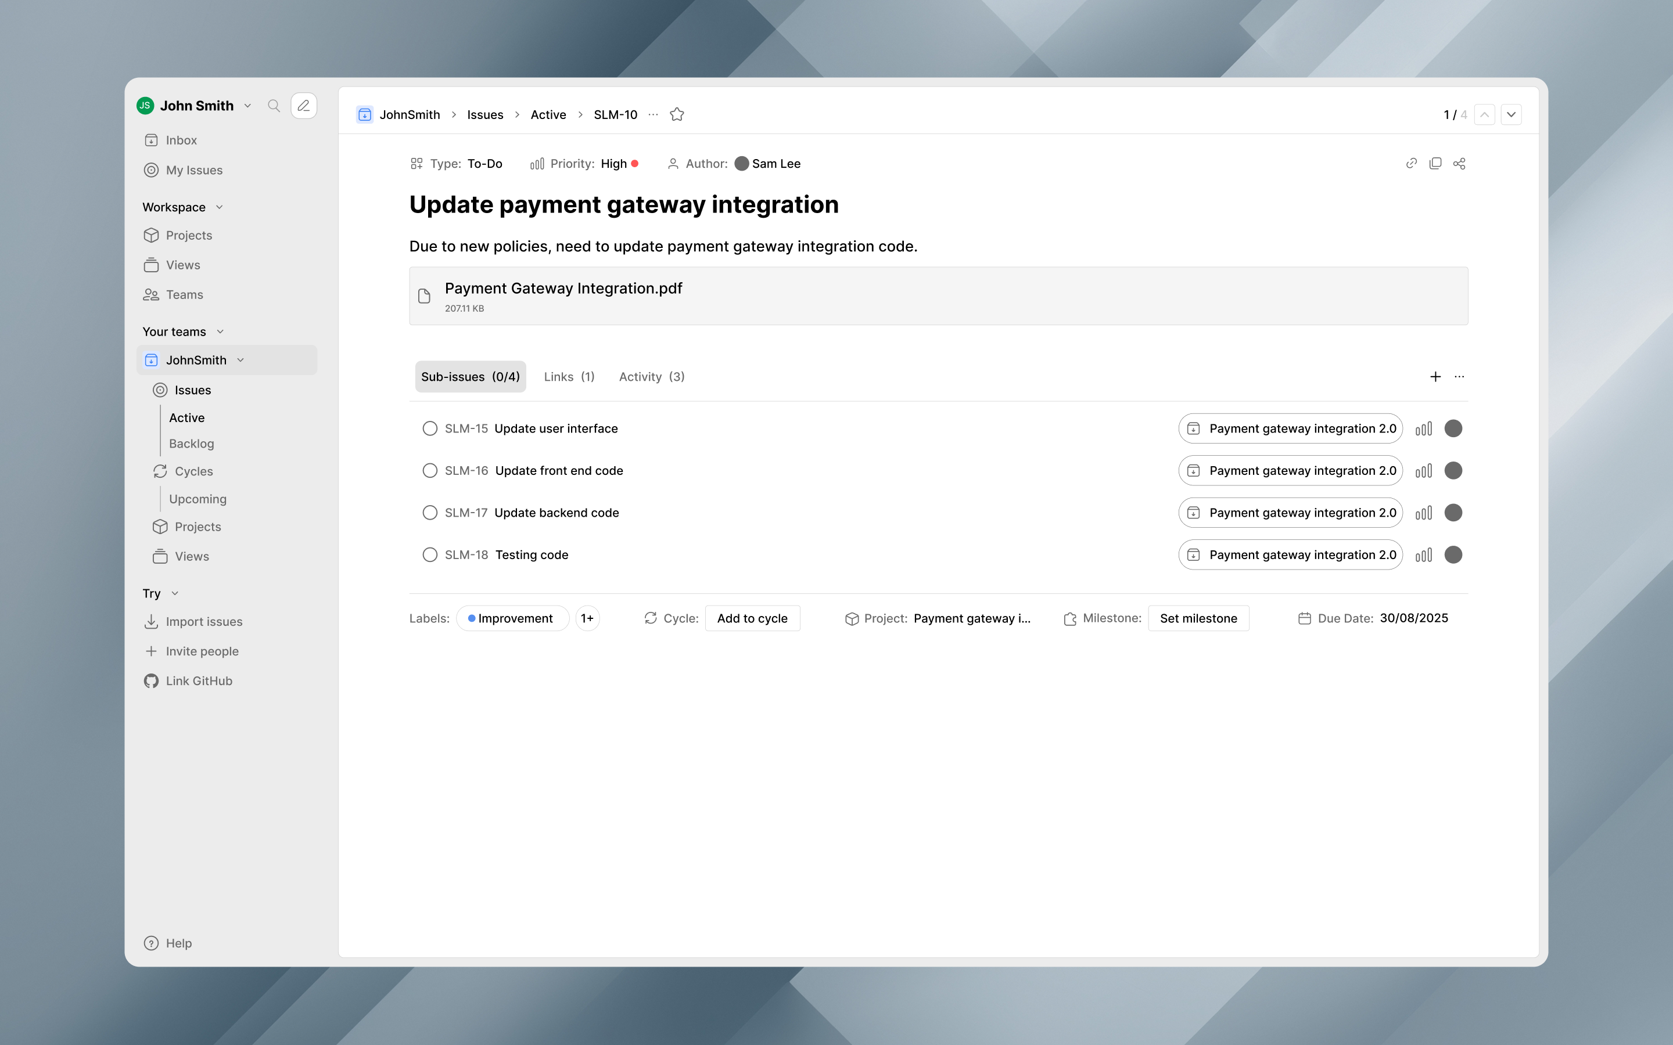
Task: Open the compose new issue icon
Action: [x=303, y=106]
